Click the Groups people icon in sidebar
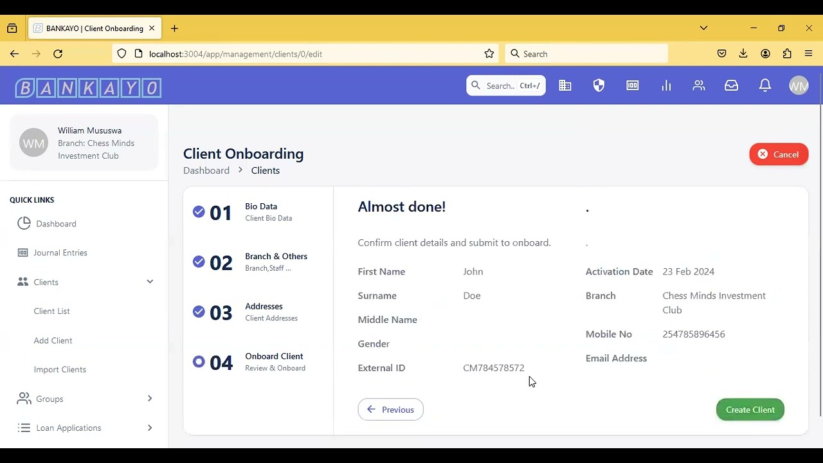The height and width of the screenshot is (463, 823). coord(24,399)
